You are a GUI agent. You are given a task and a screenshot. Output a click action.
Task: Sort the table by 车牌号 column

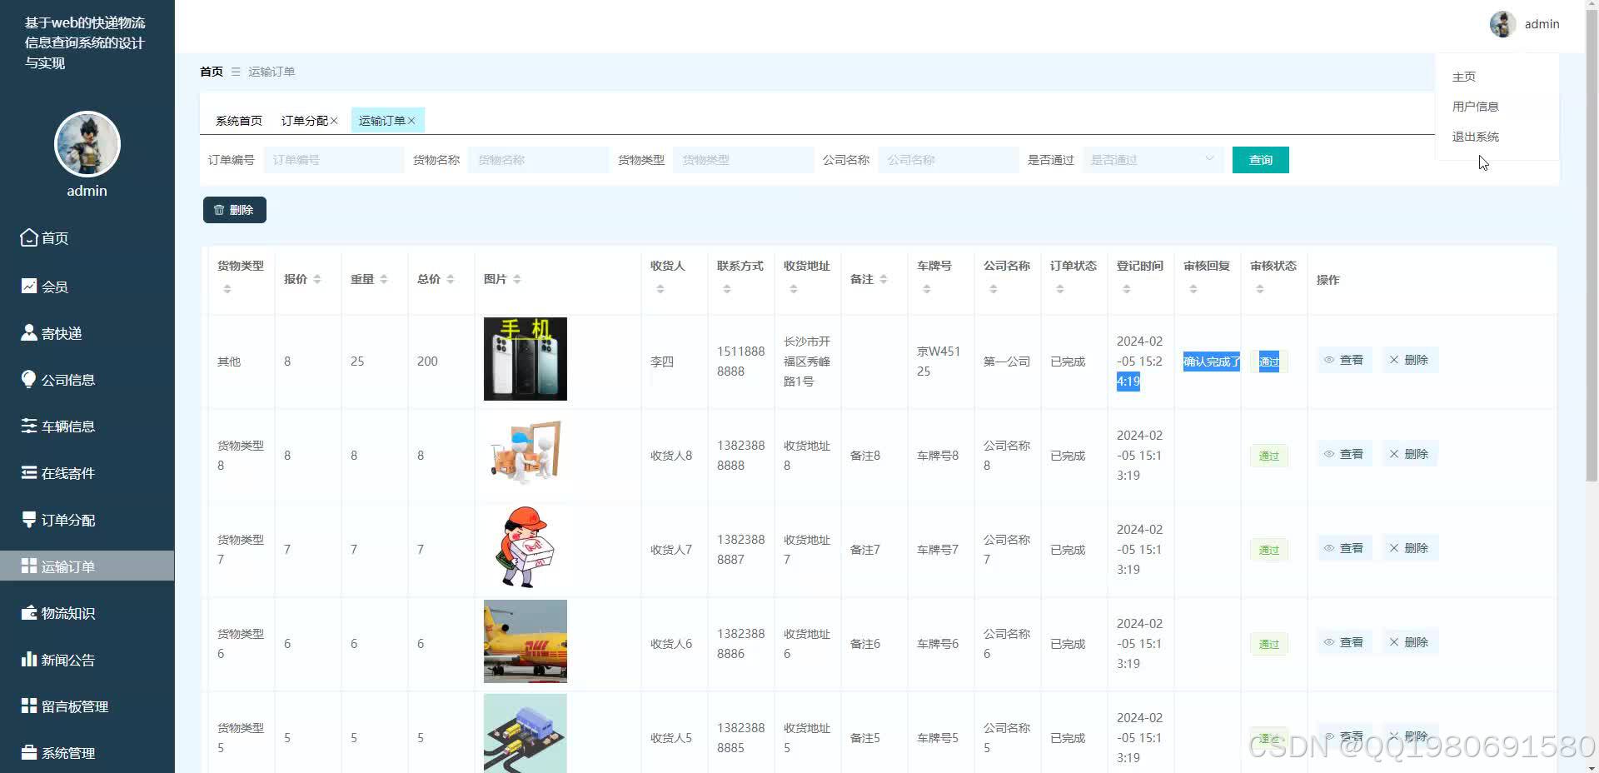coord(927,289)
